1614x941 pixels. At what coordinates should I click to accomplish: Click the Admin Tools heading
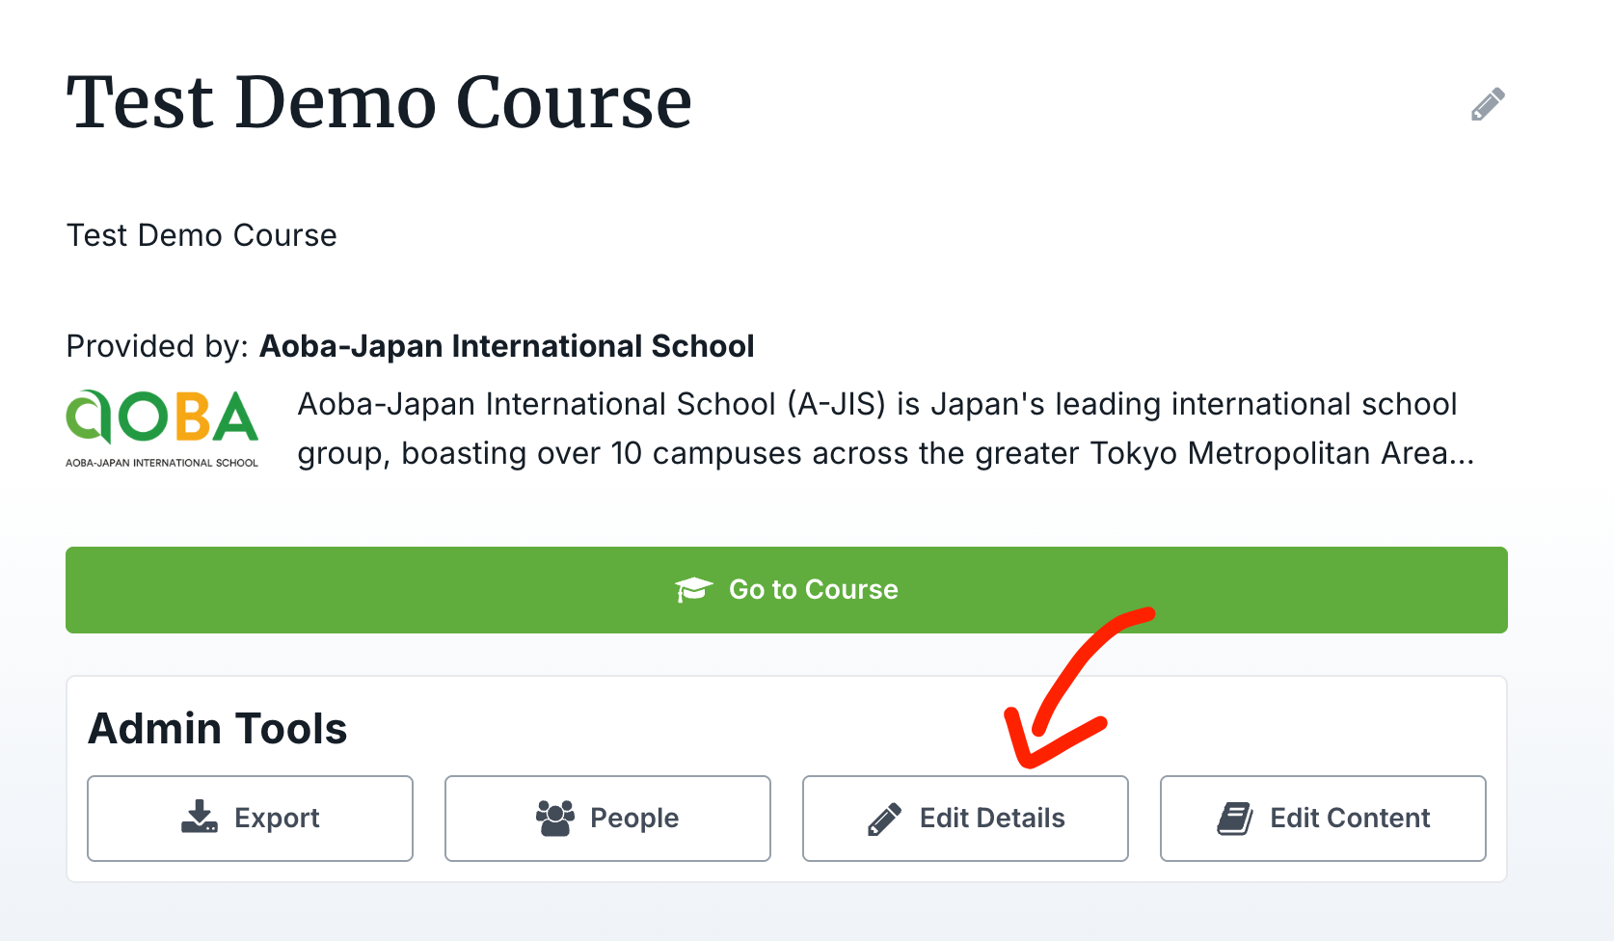click(x=218, y=729)
